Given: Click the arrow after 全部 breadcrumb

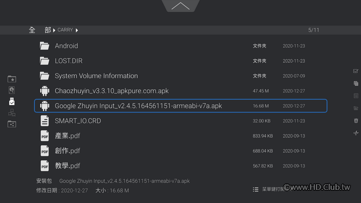Looking at the screenshot, I should coord(54,30).
